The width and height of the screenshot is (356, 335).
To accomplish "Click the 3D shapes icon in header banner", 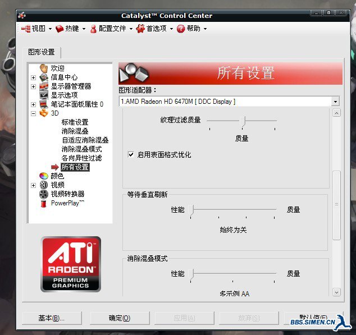I will [134, 73].
